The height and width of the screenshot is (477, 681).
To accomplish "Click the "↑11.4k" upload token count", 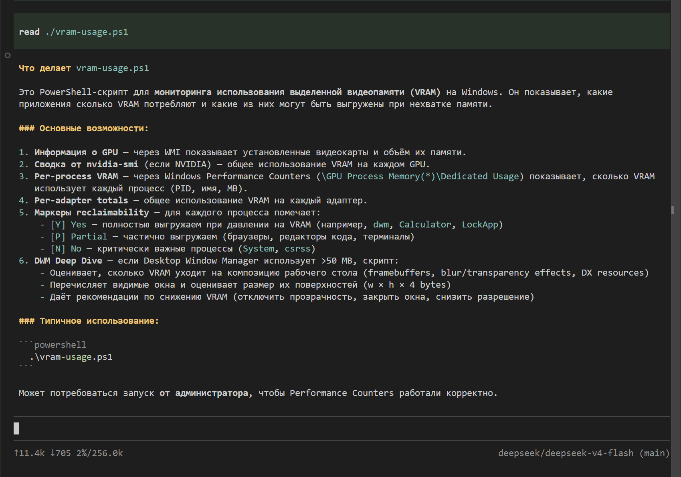I will [29, 453].
